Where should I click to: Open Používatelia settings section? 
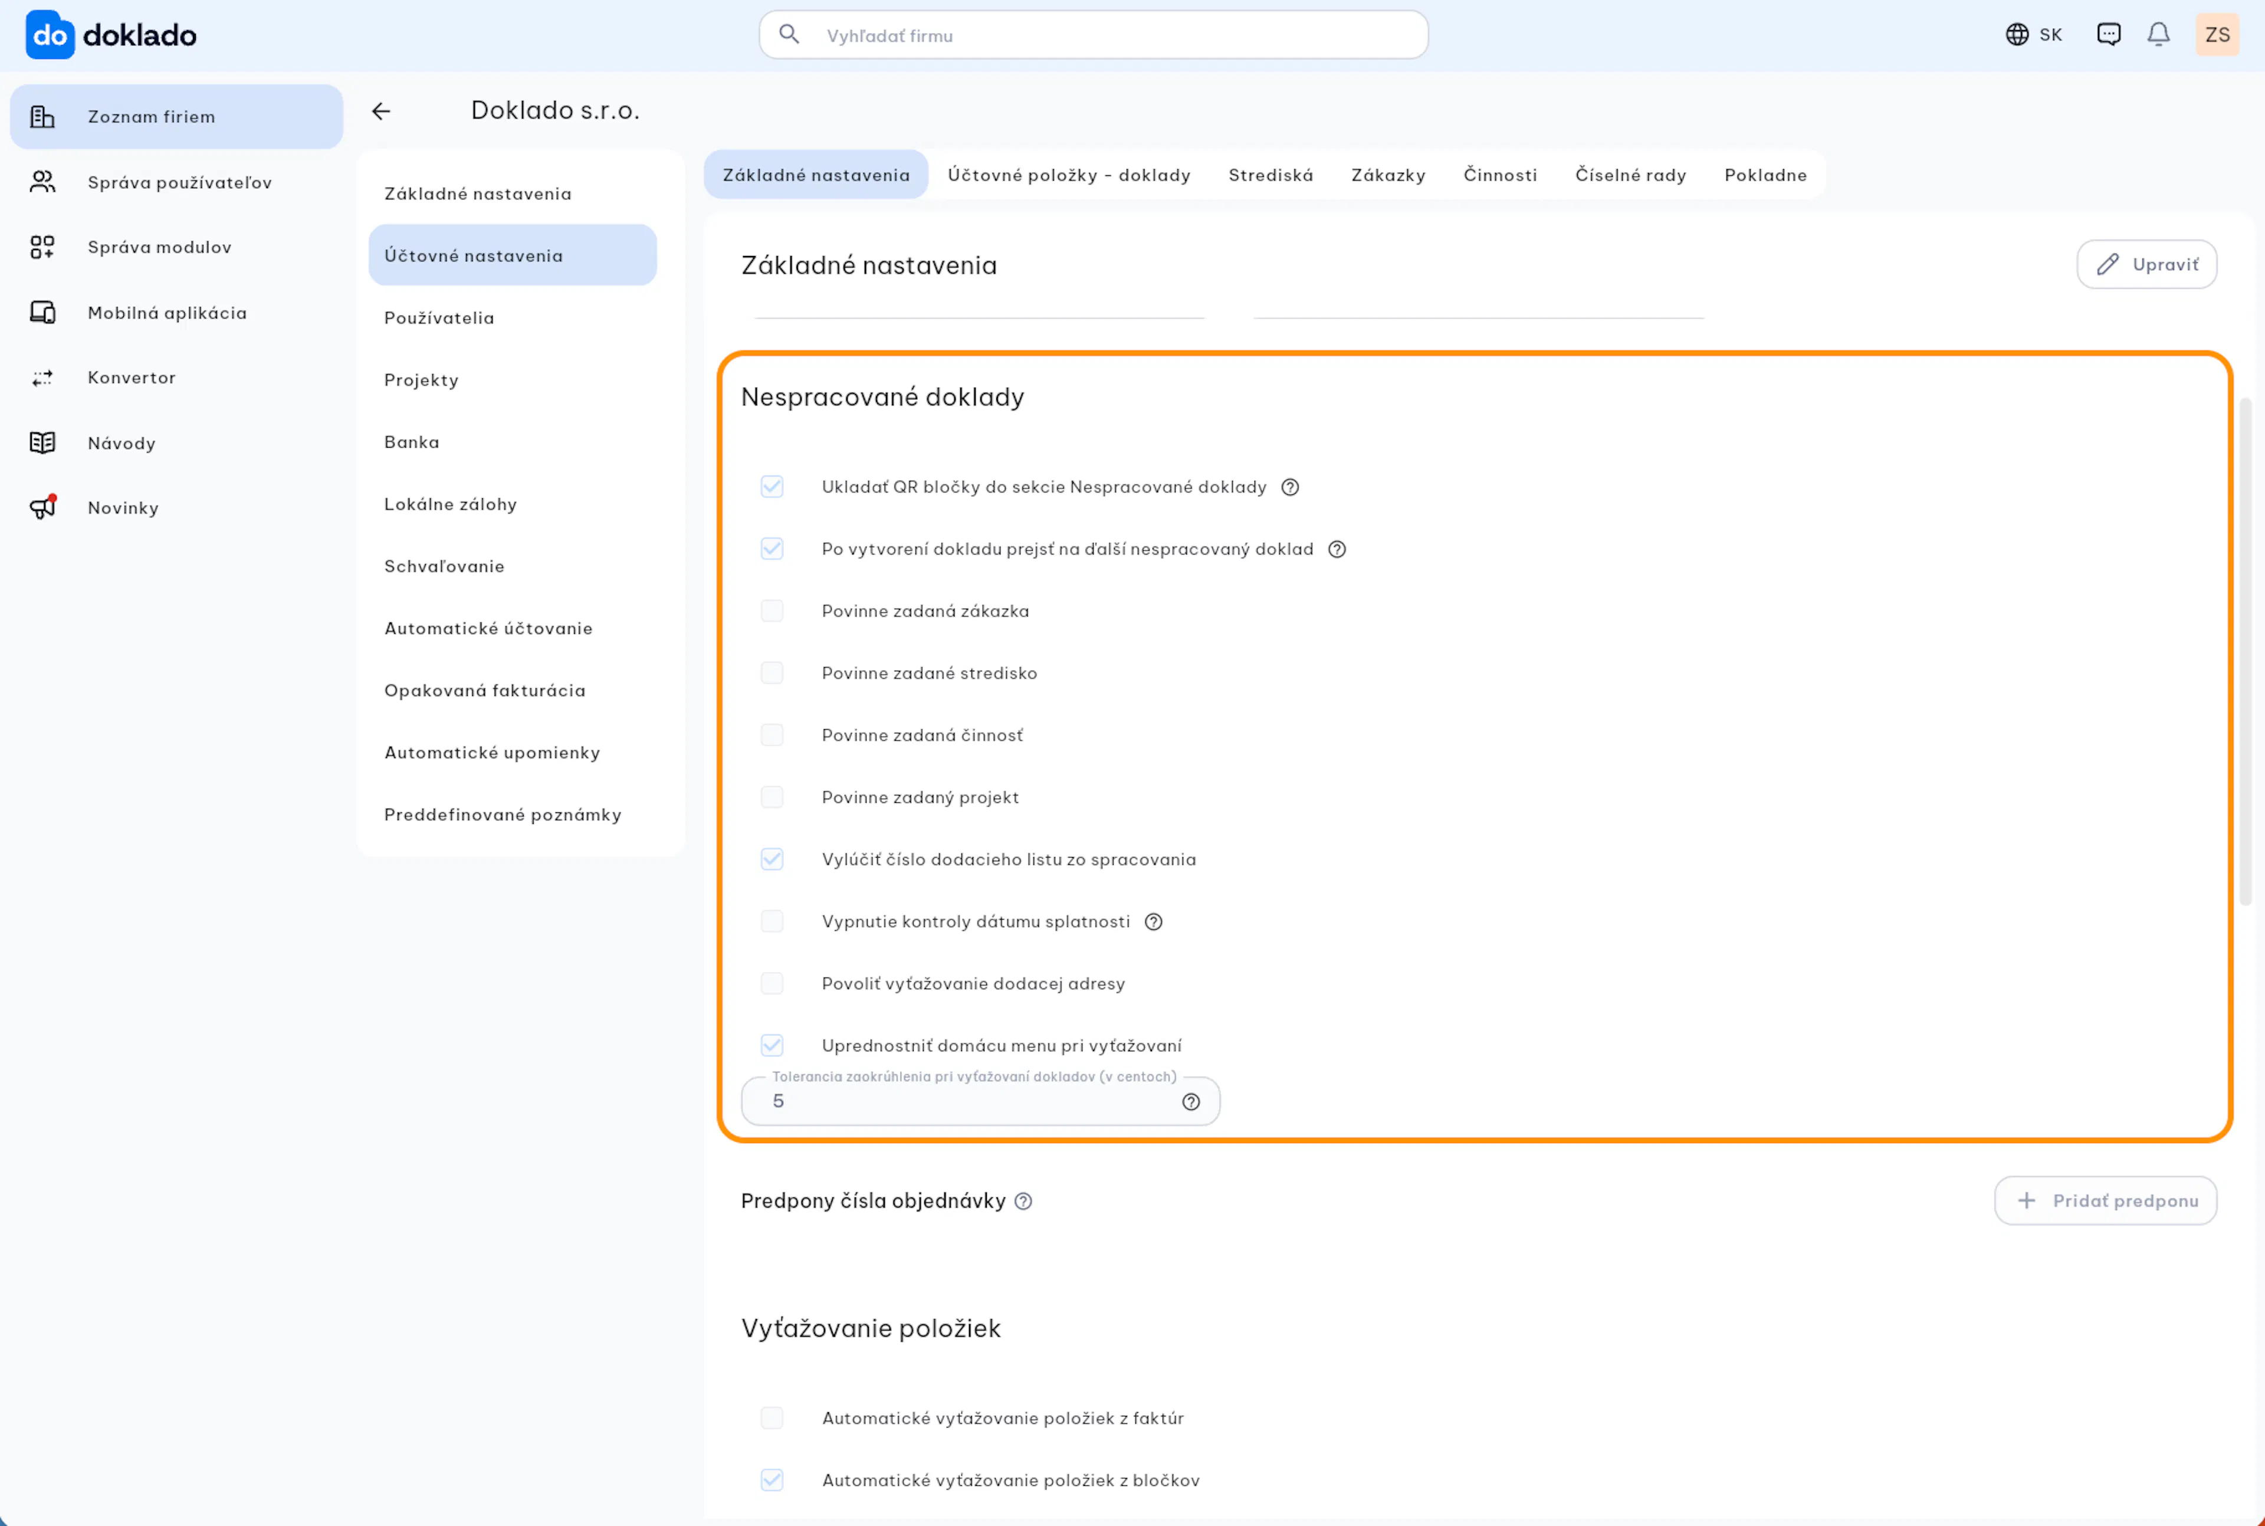tap(513, 319)
